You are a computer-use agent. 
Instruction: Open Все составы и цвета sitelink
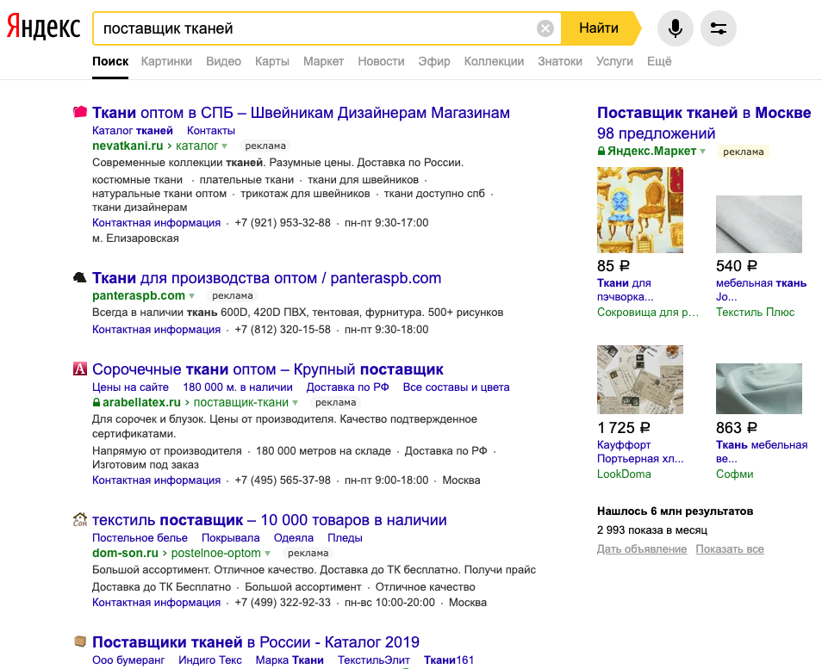point(456,387)
